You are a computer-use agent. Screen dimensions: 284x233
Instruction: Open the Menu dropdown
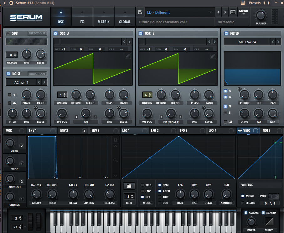(x=243, y=12)
